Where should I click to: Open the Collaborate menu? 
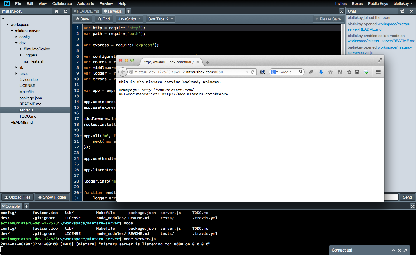tap(62, 3)
